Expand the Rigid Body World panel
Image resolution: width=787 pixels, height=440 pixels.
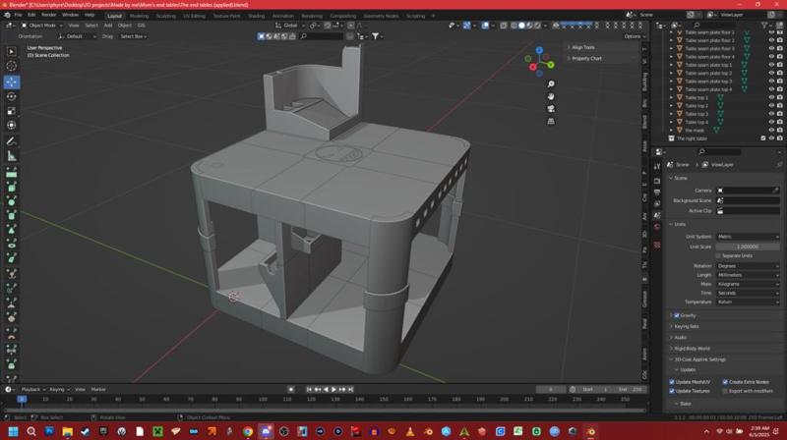[693, 349]
